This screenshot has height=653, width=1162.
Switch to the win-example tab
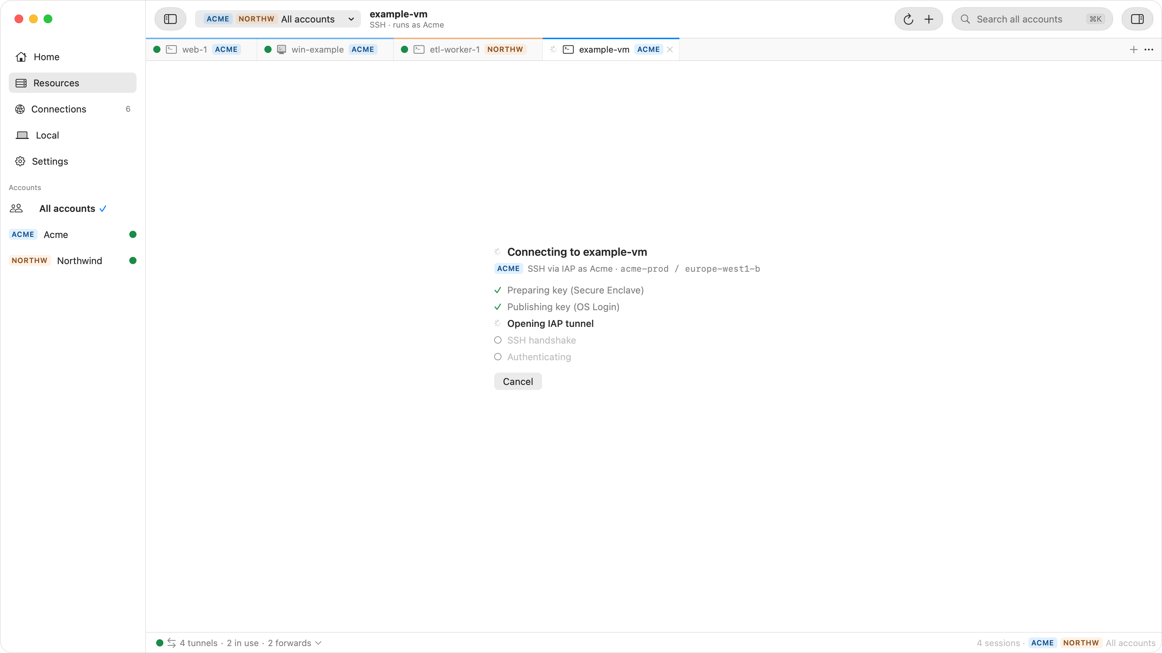(x=325, y=50)
